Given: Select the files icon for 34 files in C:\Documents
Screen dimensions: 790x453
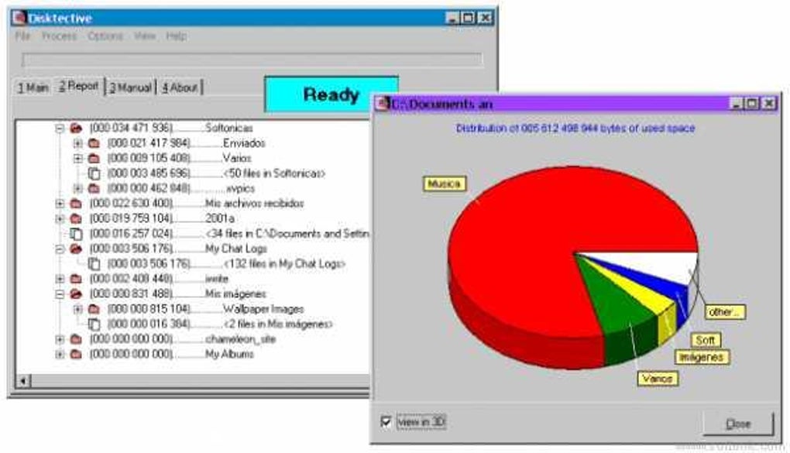Looking at the screenshot, I should (76, 234).
